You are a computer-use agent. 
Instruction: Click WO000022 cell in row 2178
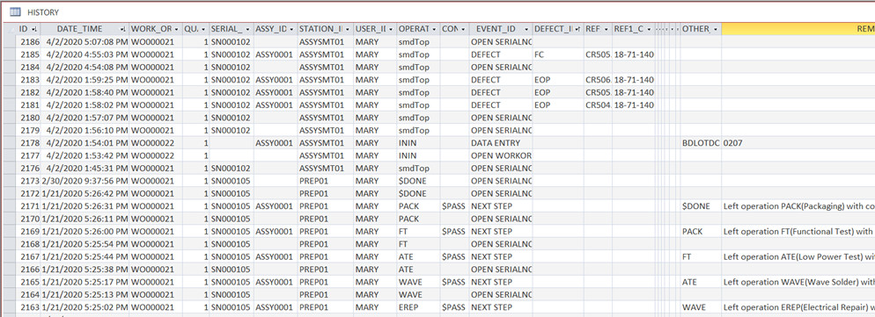click(x=156, y=142)
